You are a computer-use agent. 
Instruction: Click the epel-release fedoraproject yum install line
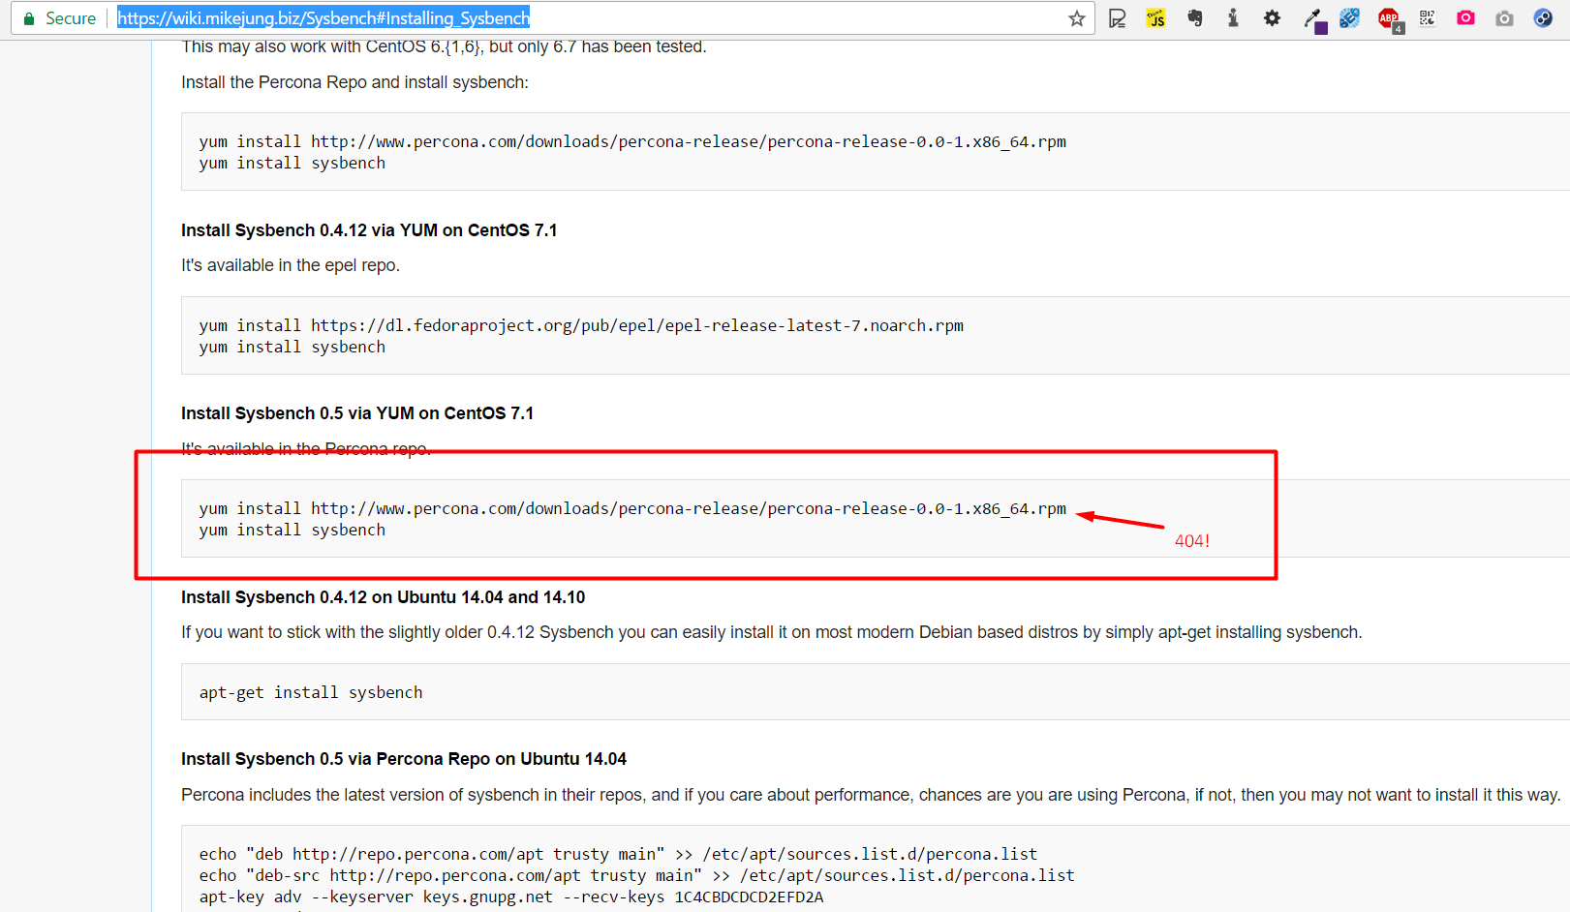click(x=581, y=325)
